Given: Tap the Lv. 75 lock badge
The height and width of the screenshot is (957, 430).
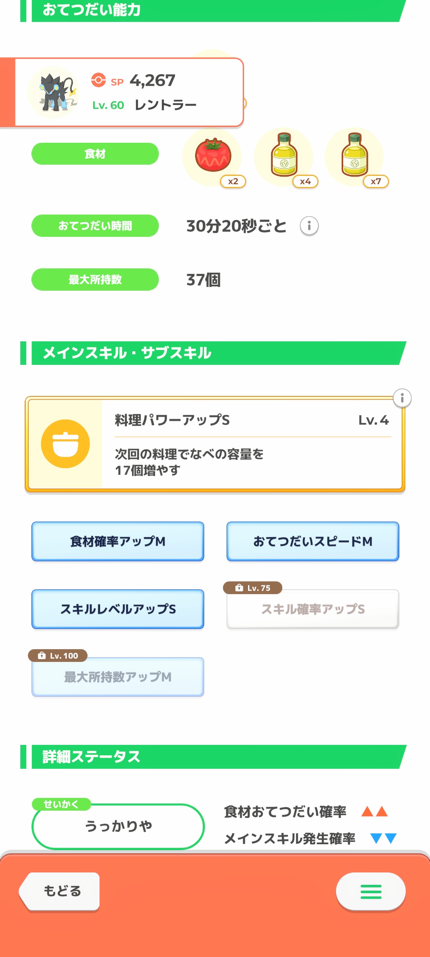Looking at the screenshot, I should coord(253,588).
